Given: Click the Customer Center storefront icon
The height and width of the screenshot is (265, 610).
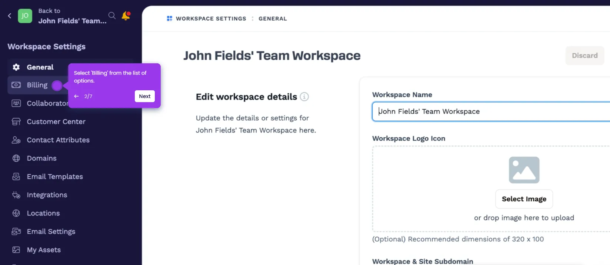Looking at the screenshot, I should tap(16, 122).
